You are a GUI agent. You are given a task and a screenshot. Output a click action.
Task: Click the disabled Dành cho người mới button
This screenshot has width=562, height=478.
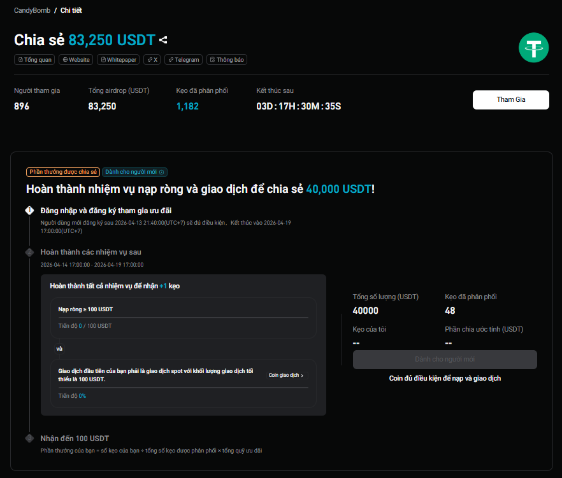point(445,359)
